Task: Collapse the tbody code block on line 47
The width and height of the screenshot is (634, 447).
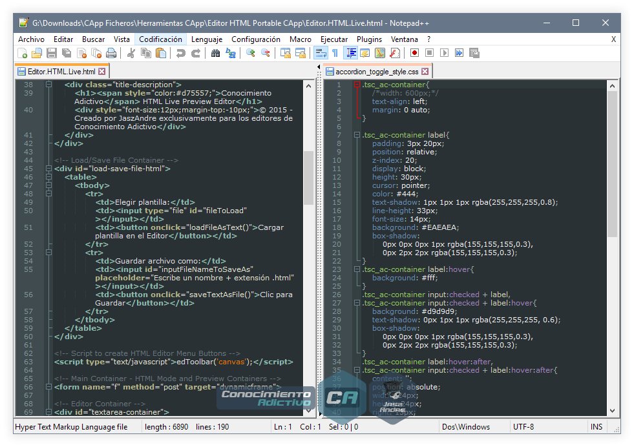Action: pos(48,185)
